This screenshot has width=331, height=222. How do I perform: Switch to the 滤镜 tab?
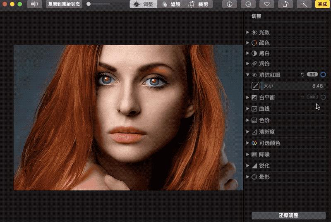(171, 4)
